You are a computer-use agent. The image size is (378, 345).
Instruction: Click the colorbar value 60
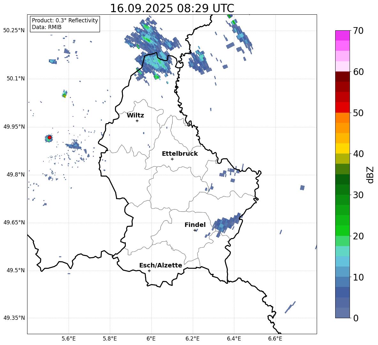359,72
